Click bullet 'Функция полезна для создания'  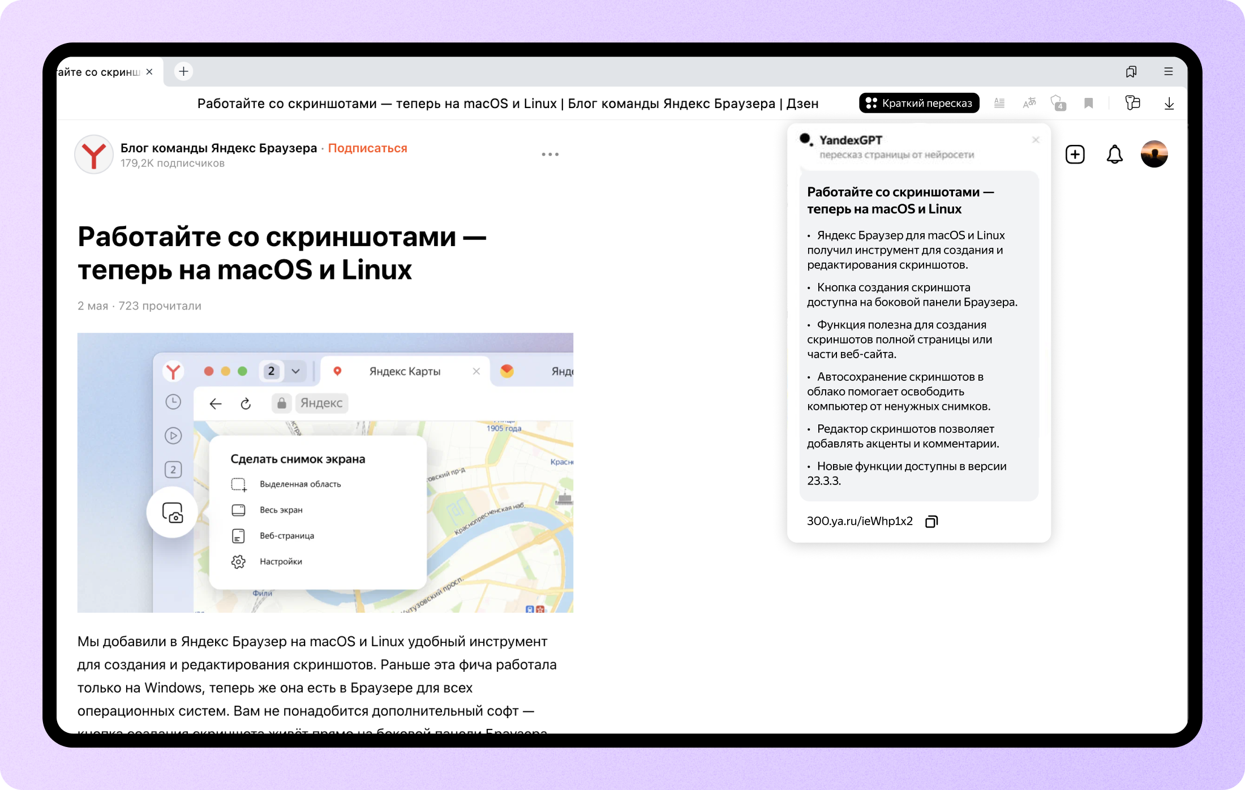(x=899, y=339)
